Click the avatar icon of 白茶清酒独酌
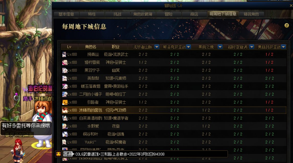This screenshot has height=163, width=293. tap(65, 118)
